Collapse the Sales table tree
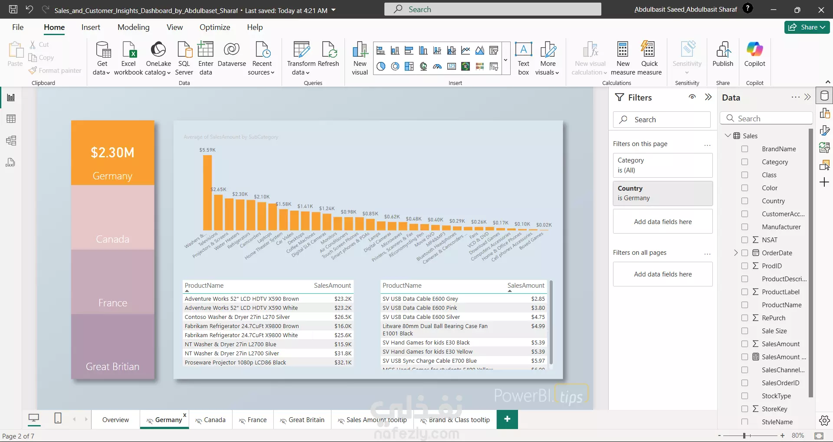 pyautogui.click(x=728, y=136)
